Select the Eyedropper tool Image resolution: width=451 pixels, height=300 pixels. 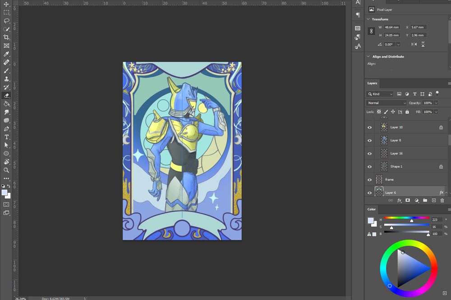coord(6,54)
